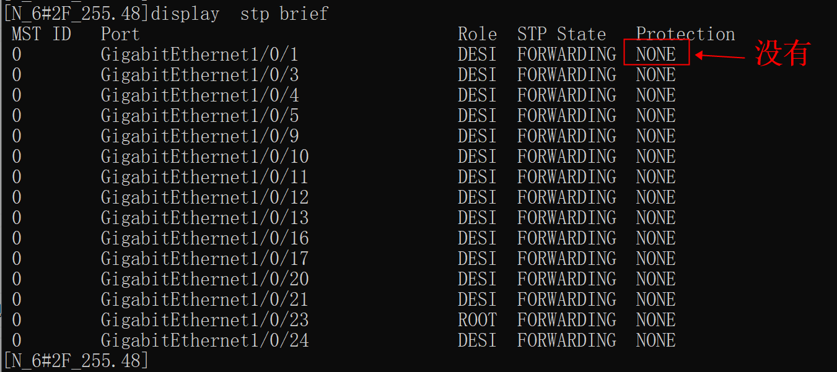Click port GigabitEthernet1/0/10 text
Viewport: 837px width, 372px height.
point(204,157)
